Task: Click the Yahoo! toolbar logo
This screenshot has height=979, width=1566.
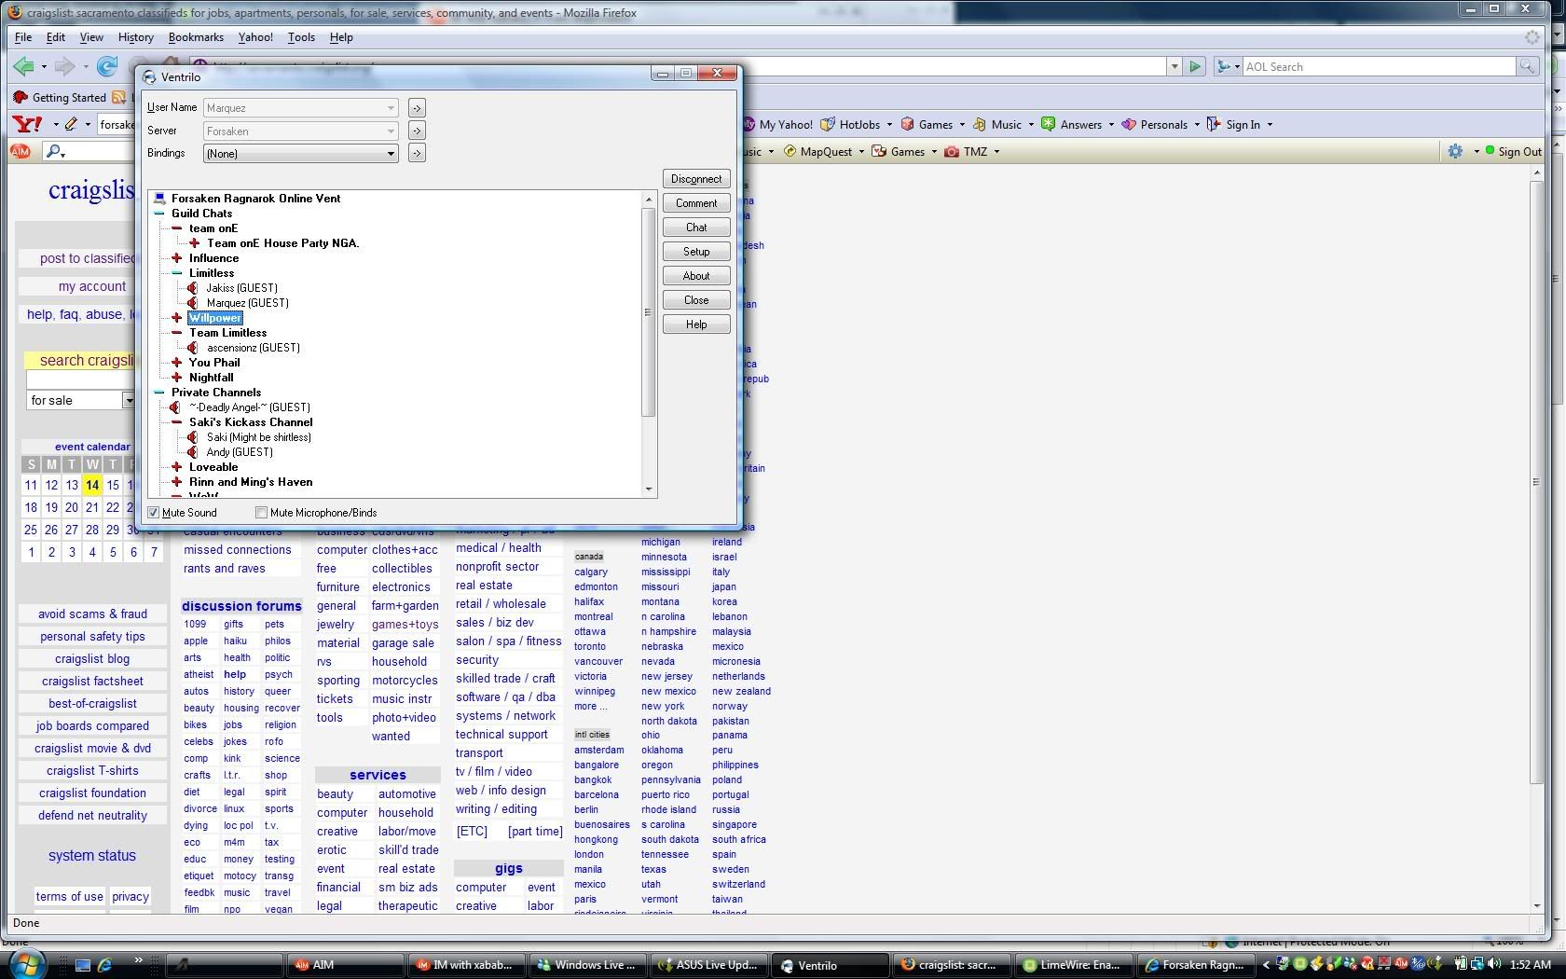Action: 27,124
